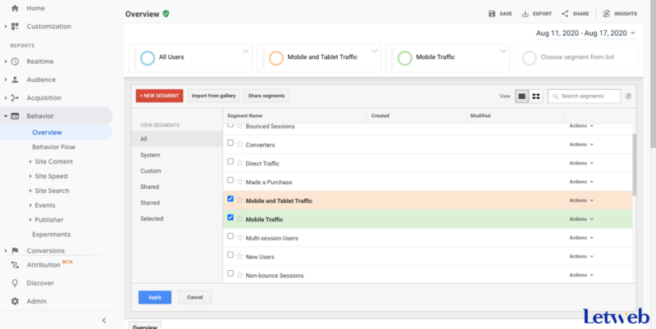
Task: Open Behavior Flow report
Action: point(53,147)
